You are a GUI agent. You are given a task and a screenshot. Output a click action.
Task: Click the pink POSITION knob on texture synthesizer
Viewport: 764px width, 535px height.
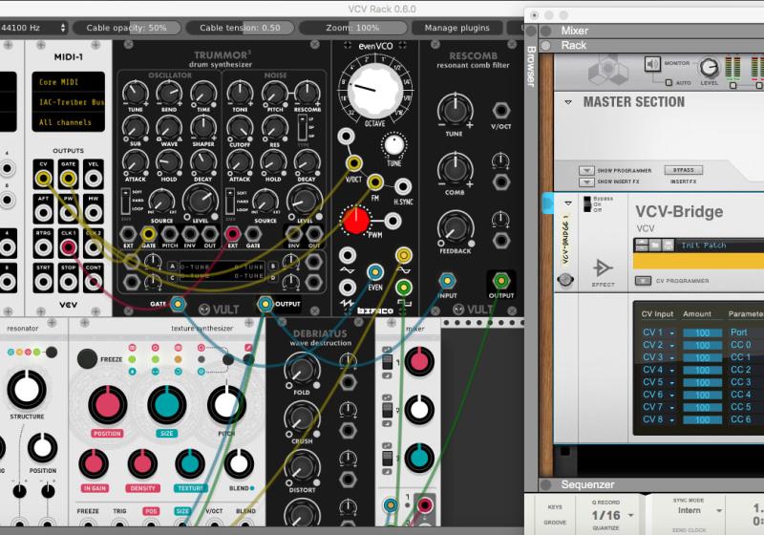coord(107,404)
